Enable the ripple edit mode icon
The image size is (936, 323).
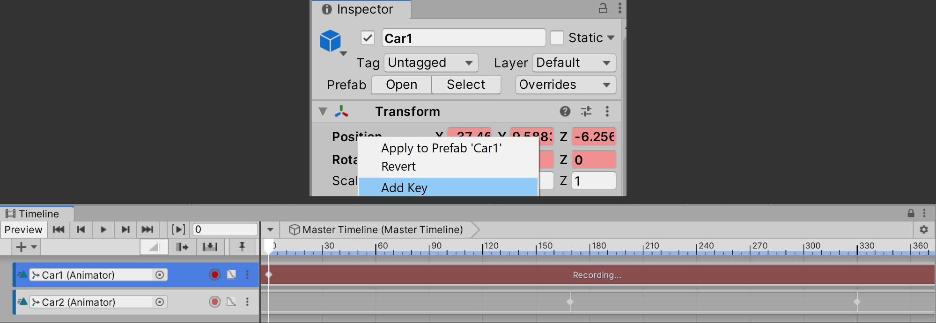pyautogui.click(x=182, y=247)
